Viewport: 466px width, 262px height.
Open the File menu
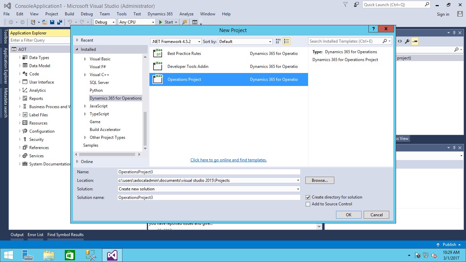[x=6, y=14]
